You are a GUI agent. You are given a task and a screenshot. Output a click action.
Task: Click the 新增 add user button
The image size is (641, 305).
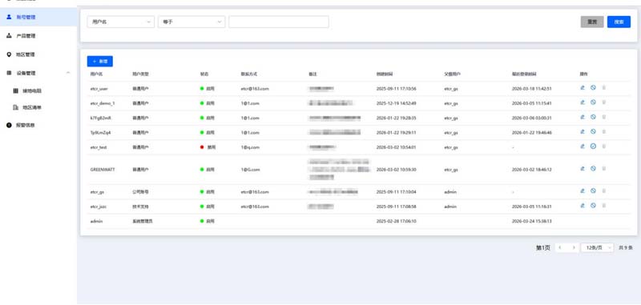coord(99,62)
